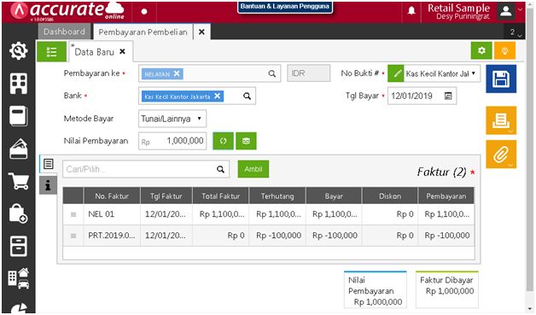Open the inventory cabinet icon
Image resolution: width=536 pixels, height=315 pixels.
[19, 246]
